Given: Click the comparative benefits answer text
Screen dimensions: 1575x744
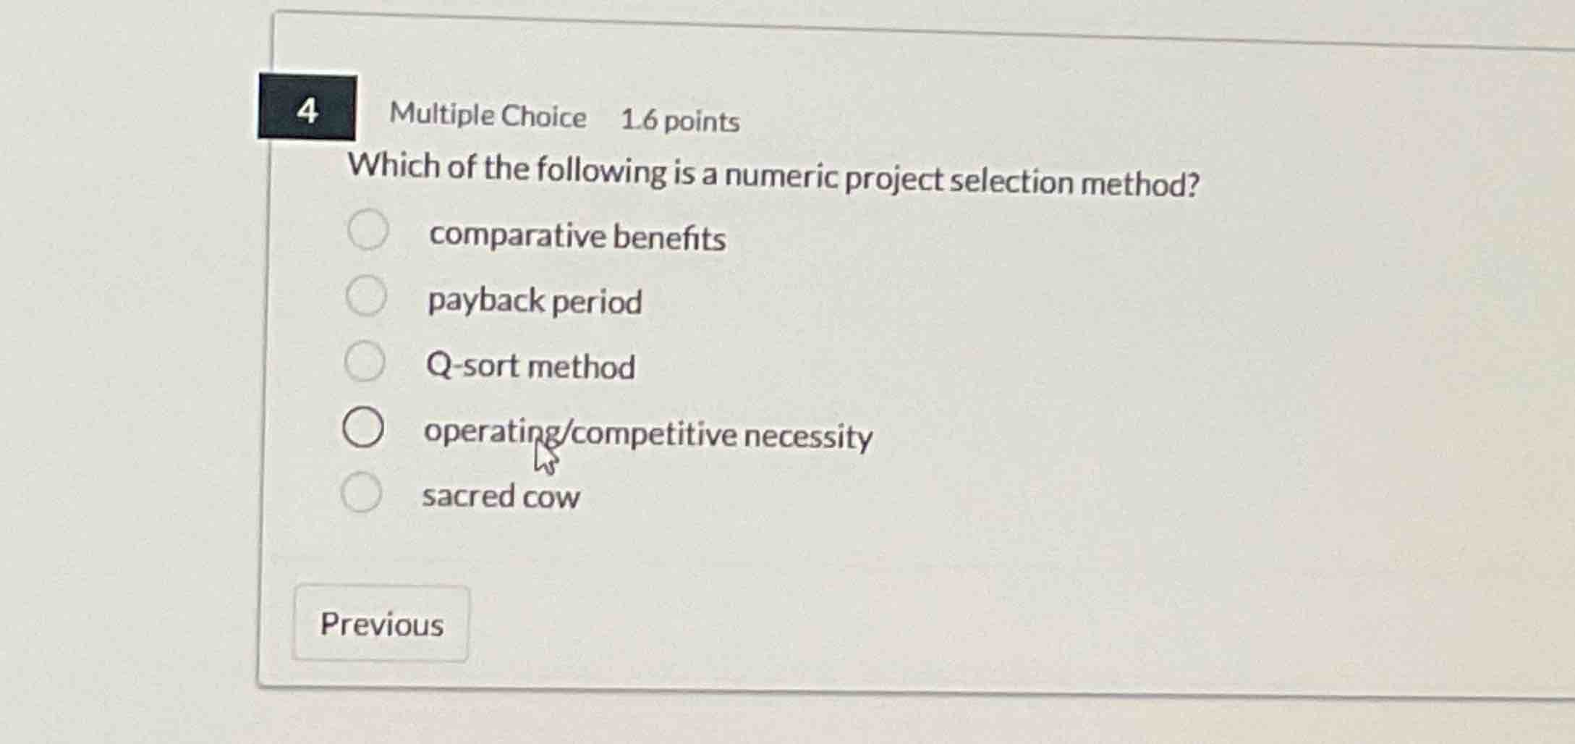Looking at the screenshot, I should pyautogui.click(x=577, y=235).
